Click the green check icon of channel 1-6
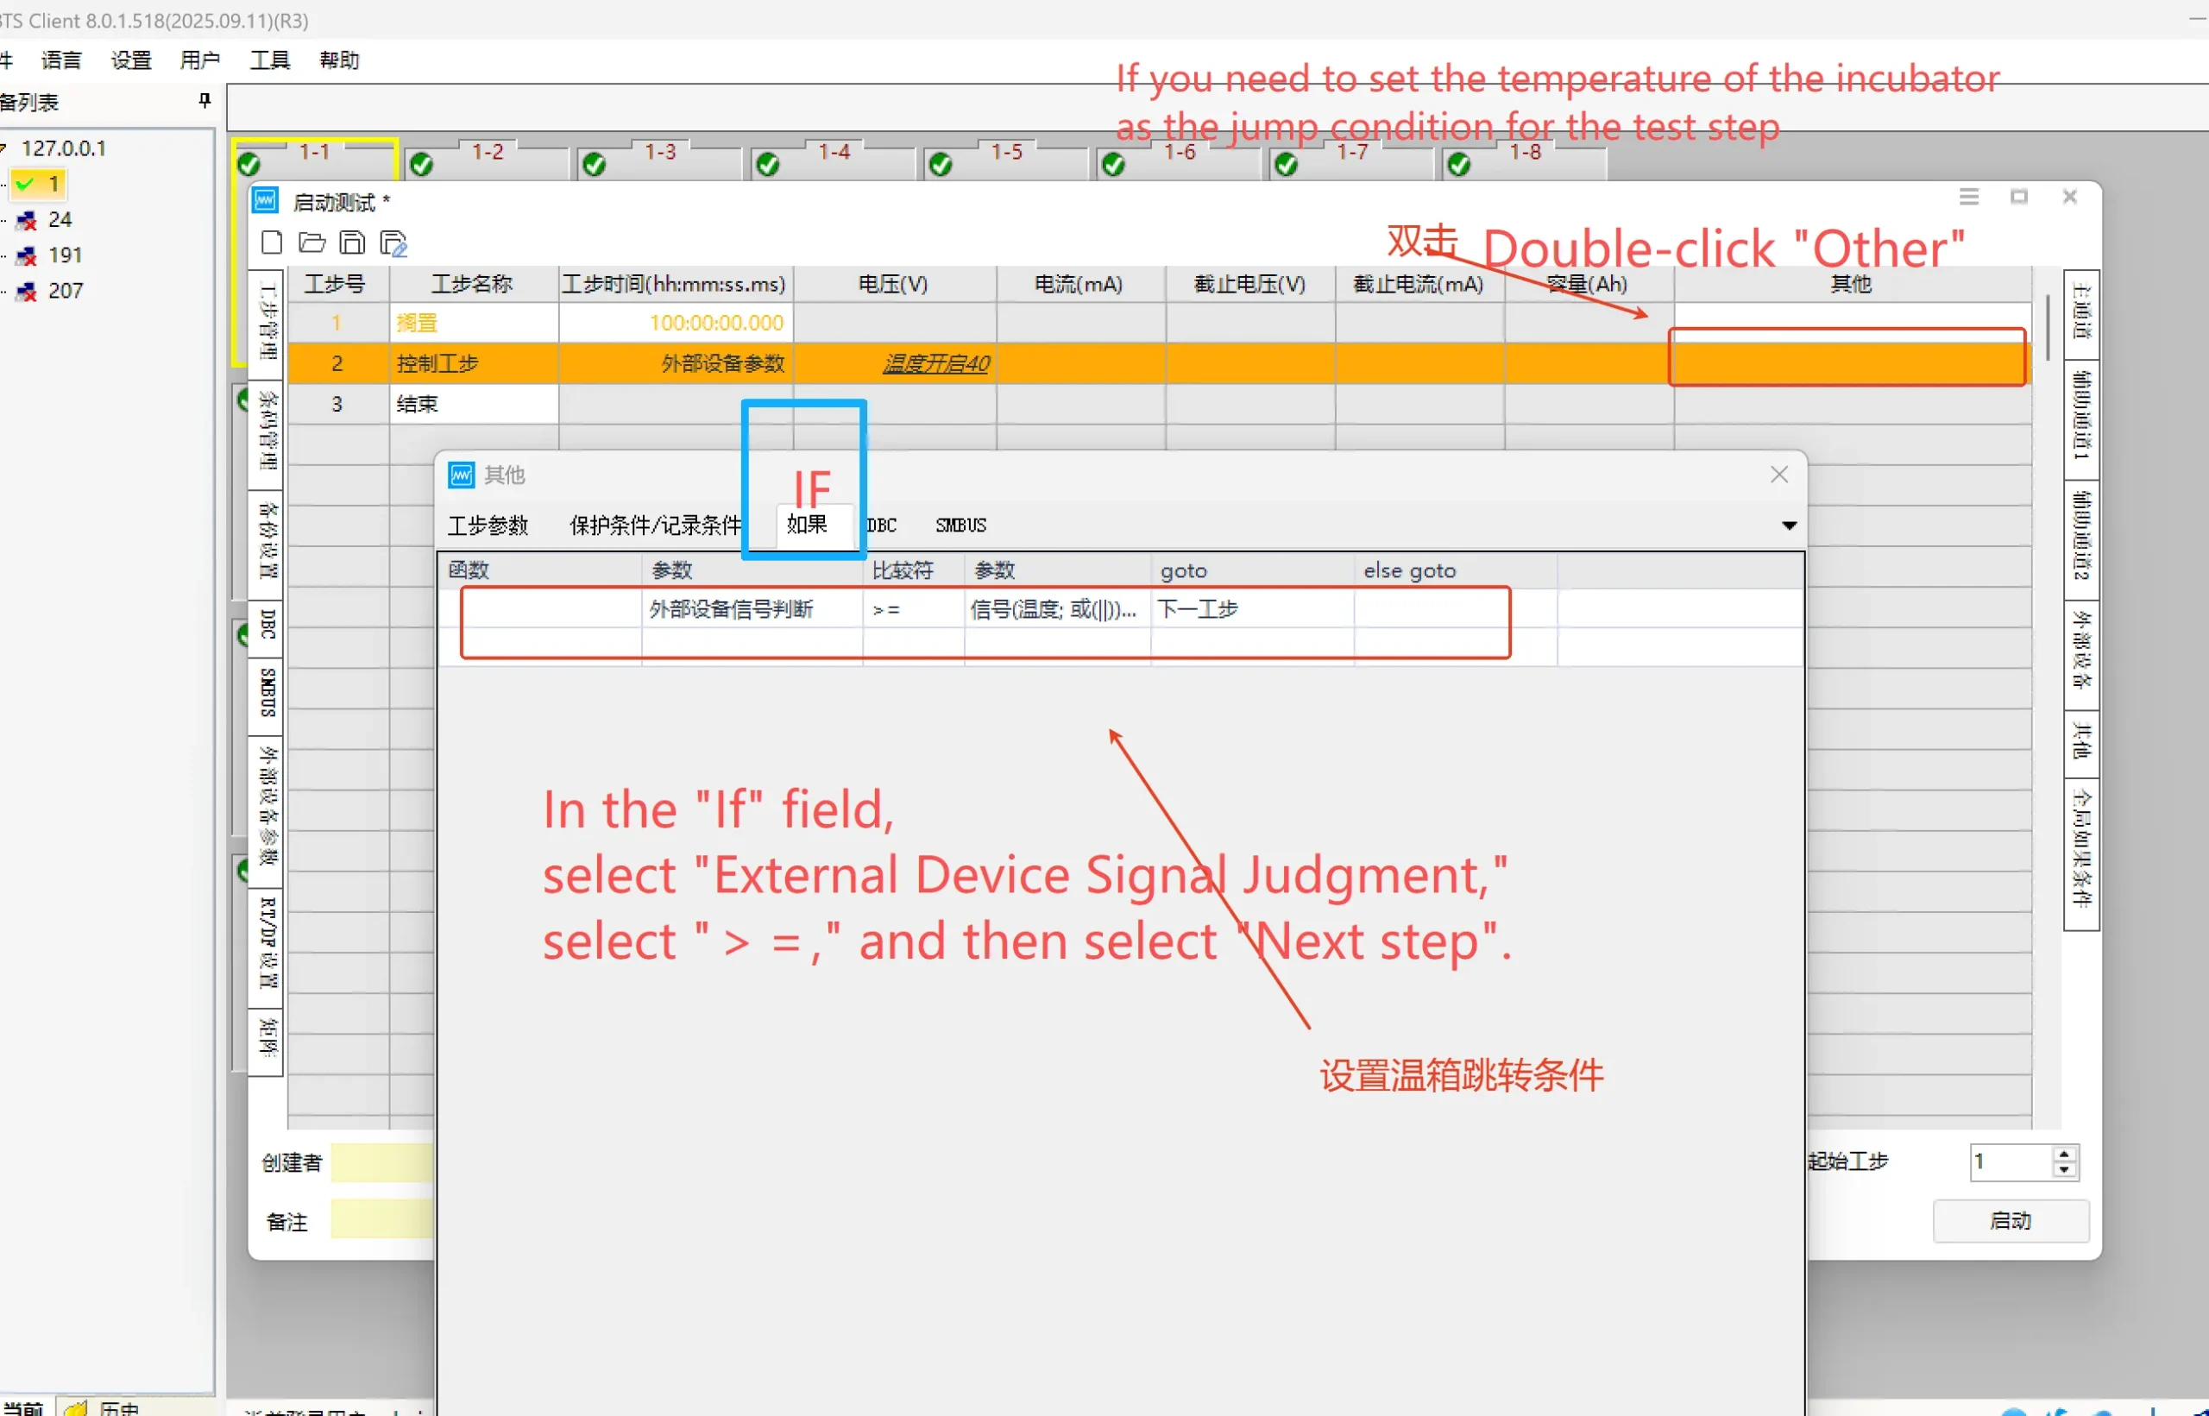This screenshot has width=2209, height=1416. [1113, 165]
